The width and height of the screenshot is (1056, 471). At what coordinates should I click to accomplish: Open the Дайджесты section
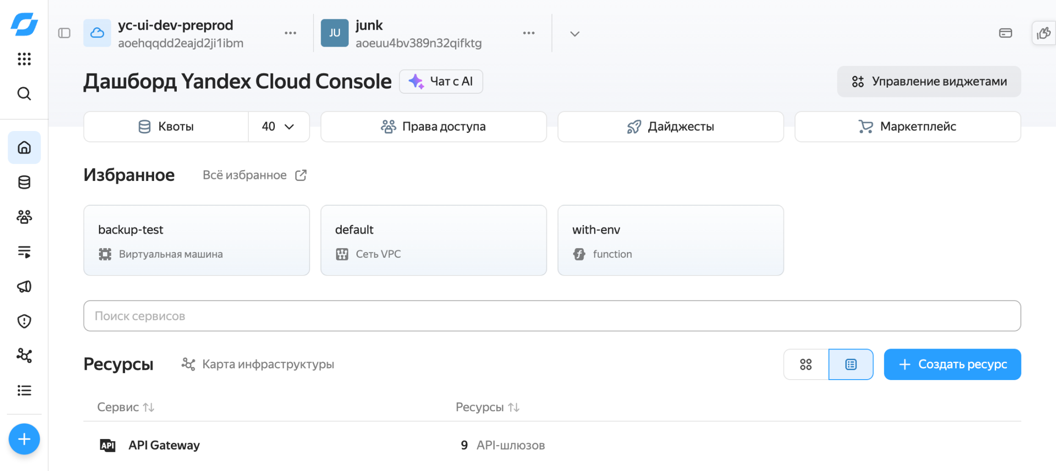671,127
